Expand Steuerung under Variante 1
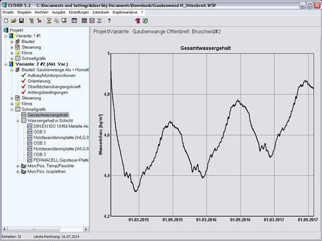 (12, 47)
